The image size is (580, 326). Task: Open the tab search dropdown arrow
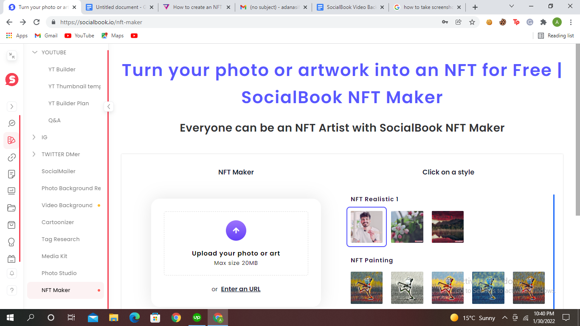[512, 6]
